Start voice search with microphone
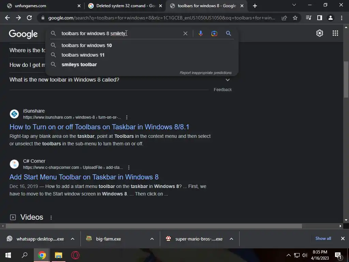The width and height of the screenshot is (349, 262). tap(200, 33)
